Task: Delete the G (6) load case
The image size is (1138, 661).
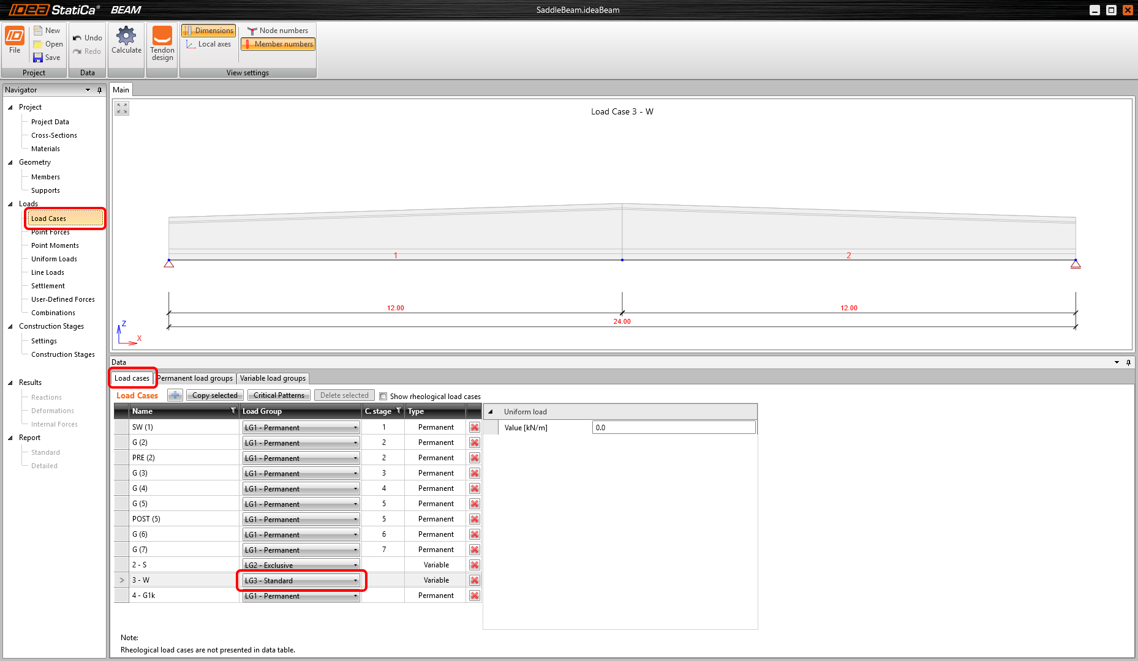Action: 475,534
